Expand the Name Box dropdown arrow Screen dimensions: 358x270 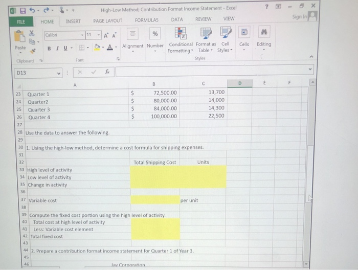pos(59,73)
